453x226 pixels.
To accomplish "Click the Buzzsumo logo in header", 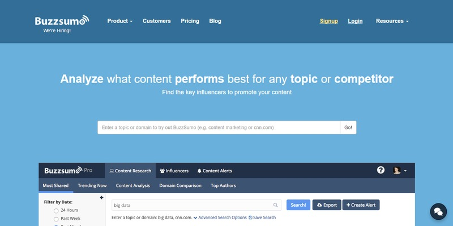I will (62, 21).
